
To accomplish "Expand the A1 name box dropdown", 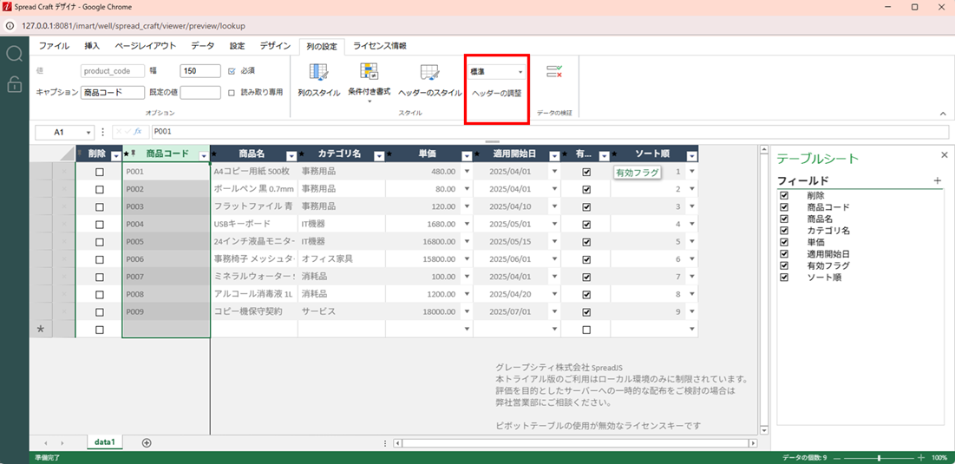I will 88,133.
